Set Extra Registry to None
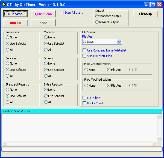 pyautogui.click(x=46, y=90)
